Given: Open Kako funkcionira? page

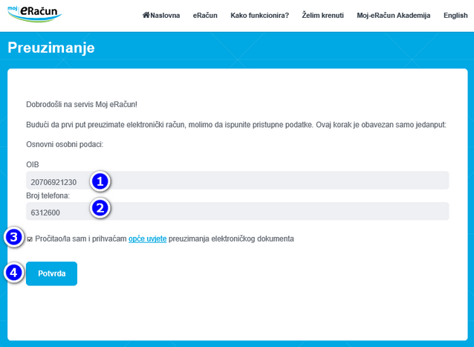Looking at the screenshot, I should [x=260, y=16].
